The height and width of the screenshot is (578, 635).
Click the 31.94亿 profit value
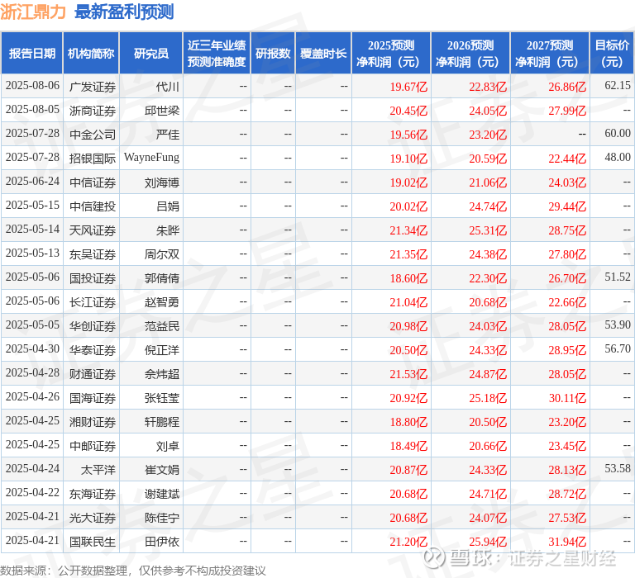tap(567, 541)
